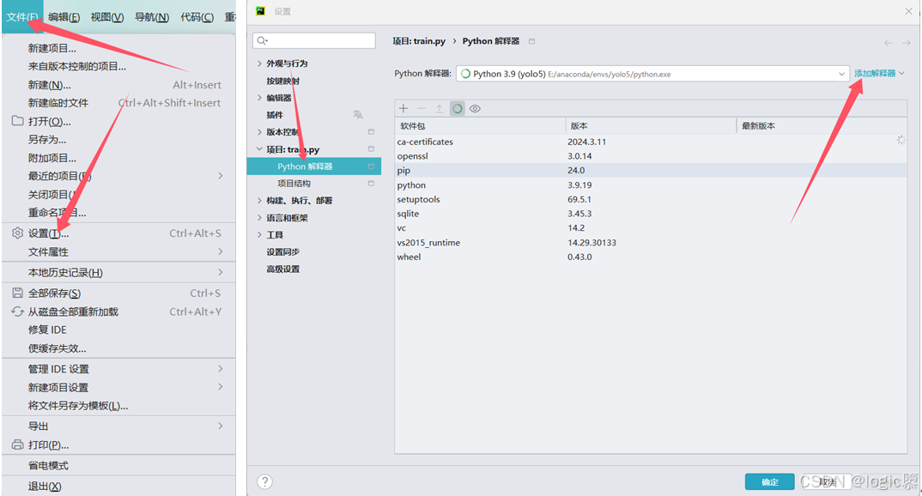Viewport: 922px width, 496px height.
Task: Click the project-level marker next to 项目结构
Action: tap(371, 184)
